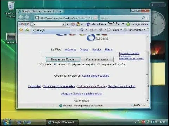
Task: Click the refresh page arrows icon
Action: click(90, 18)
